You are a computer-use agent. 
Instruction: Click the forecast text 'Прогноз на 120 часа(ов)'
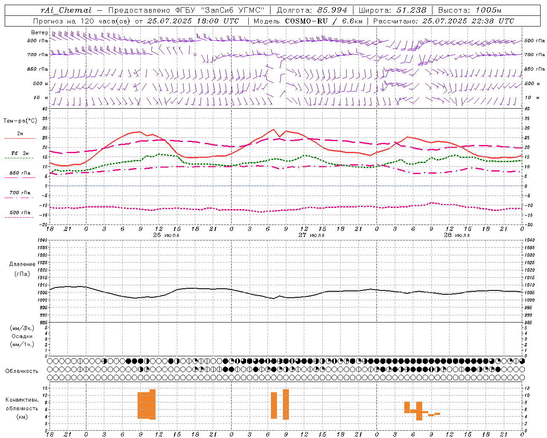pyautogui.click(x=82, y=21)
